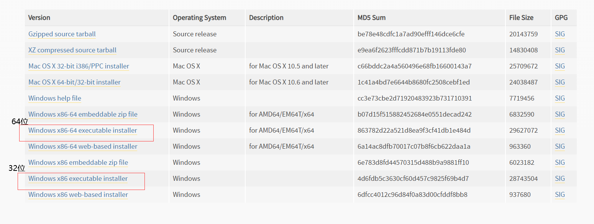Click the Mac OS X 32-bit i386/PPC installer link
Screen dimensions: 594x224
pos(78,66)
